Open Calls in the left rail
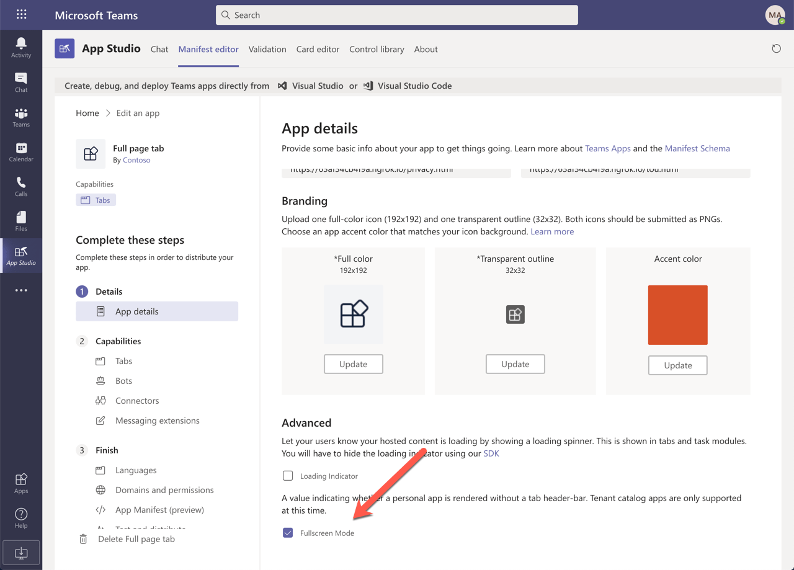The width and height of the screenshot is (794, 570). [21, 186]
